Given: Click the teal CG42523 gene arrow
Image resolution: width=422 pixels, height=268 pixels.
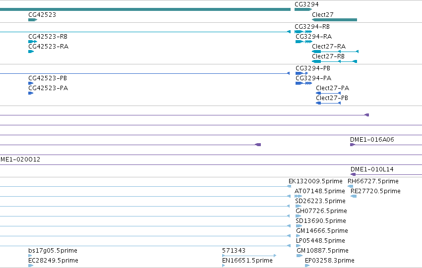Looking at the screenshot, I should [x=33, y=20].
